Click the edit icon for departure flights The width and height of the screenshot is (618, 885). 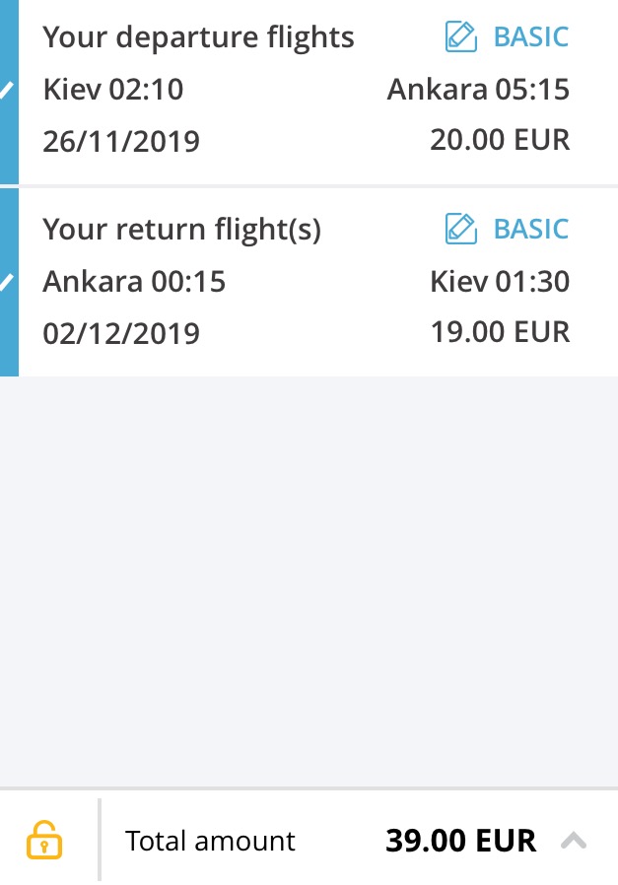(x=461, y=37)
